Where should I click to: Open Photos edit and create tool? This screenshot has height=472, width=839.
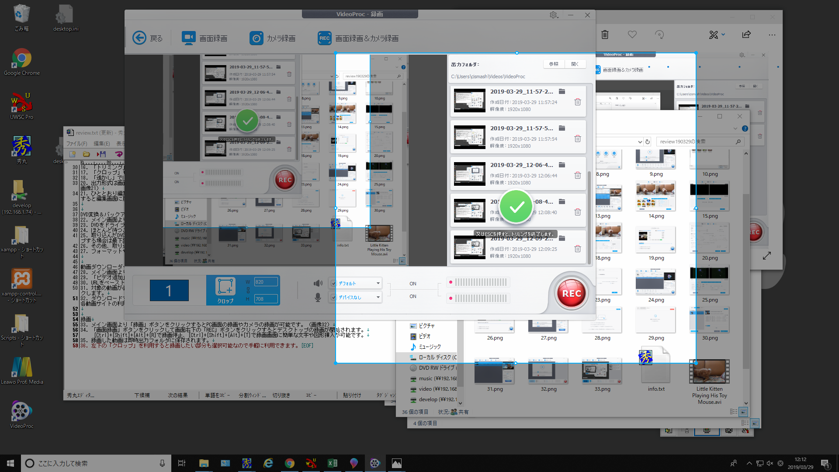[713, 35]
